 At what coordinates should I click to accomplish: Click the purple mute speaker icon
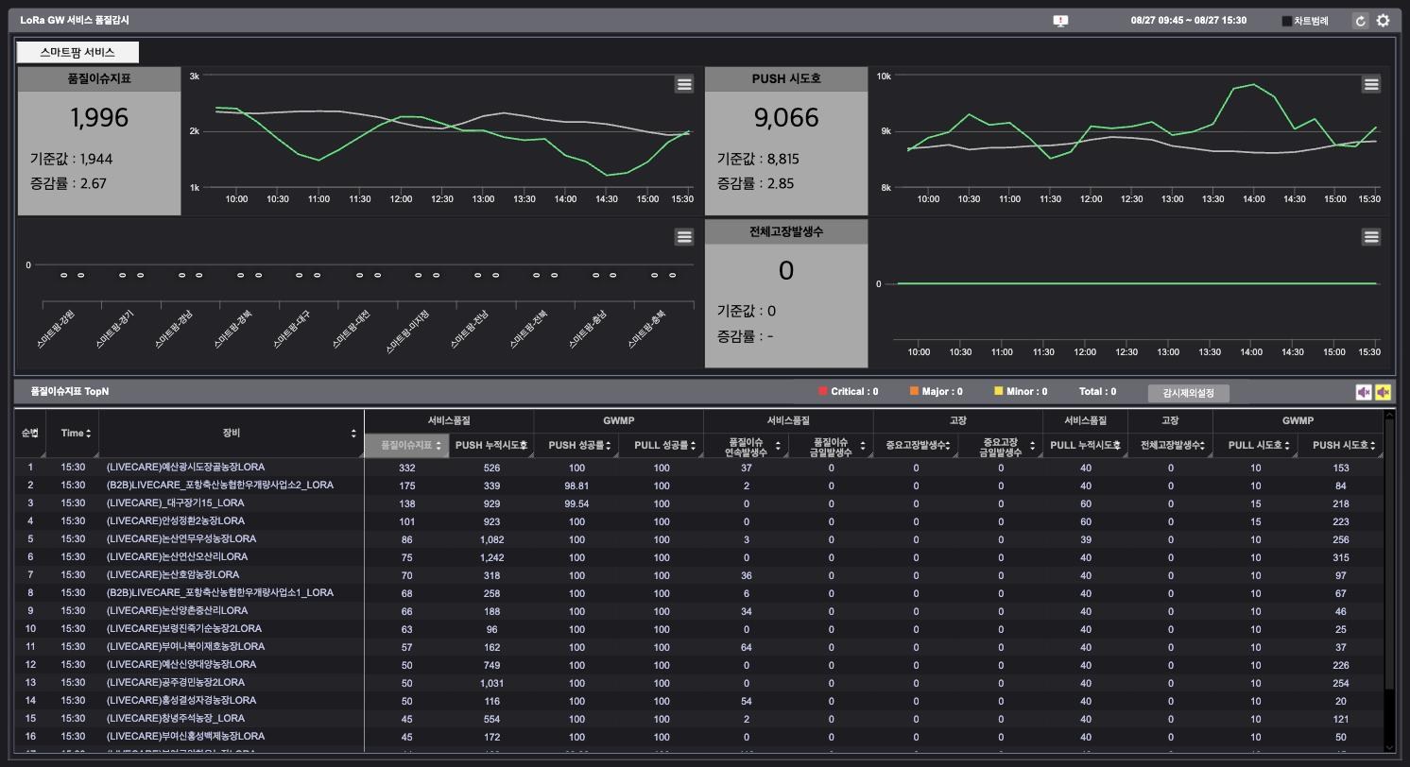coord(1364,392)
